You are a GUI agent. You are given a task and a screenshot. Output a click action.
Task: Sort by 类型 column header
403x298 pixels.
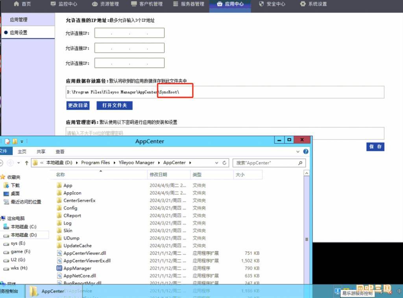[211, 175]
